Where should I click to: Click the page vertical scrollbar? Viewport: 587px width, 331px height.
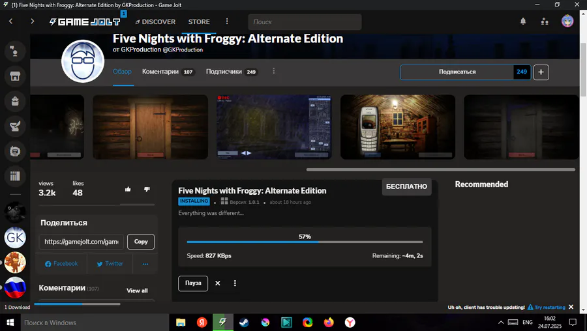583,70
